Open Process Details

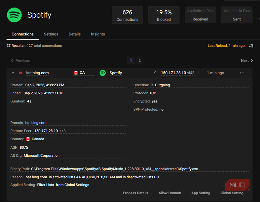click(135, 193)
